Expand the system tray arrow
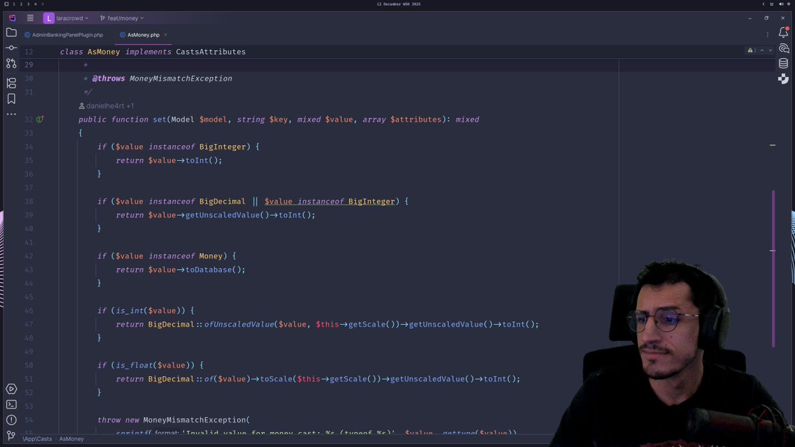This screenshot has width=795, height=447. coord(763,4)
